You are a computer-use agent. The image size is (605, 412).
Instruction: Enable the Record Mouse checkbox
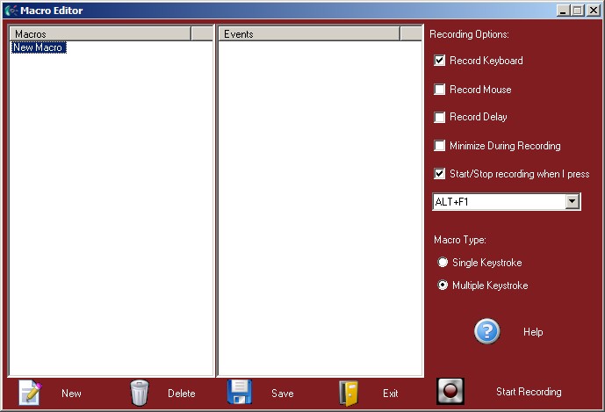(x=440, y=90)
